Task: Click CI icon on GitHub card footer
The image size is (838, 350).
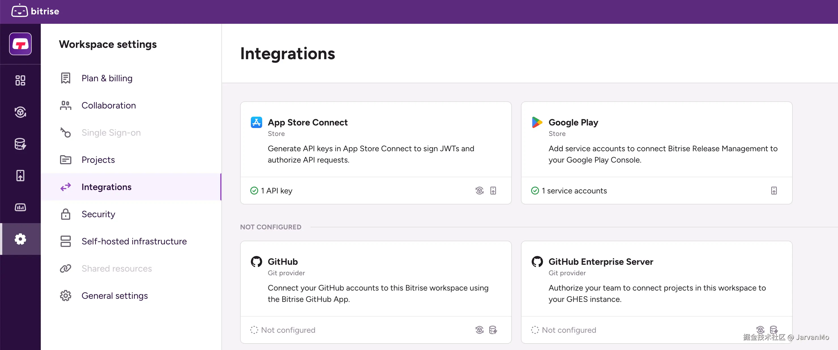Action: coord(479,330)
